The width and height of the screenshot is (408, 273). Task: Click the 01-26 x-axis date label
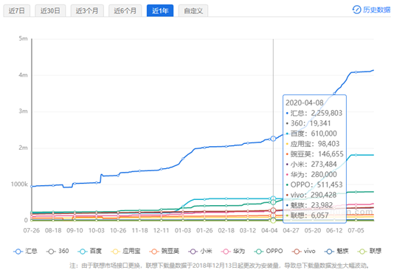204,231
